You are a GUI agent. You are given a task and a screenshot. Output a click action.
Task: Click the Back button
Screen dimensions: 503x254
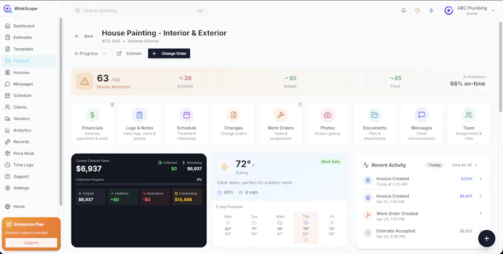[84, 36]
